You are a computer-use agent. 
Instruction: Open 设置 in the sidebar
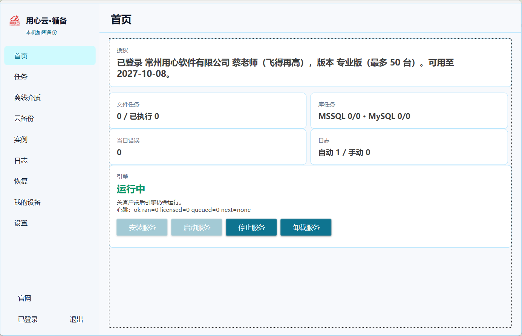point(50,223)
